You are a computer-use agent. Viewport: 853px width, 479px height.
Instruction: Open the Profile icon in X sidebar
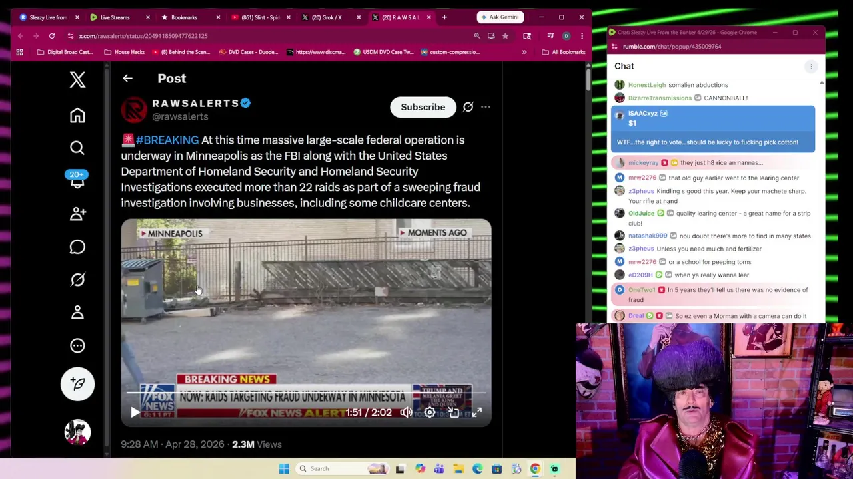click(x=77, y=312)
